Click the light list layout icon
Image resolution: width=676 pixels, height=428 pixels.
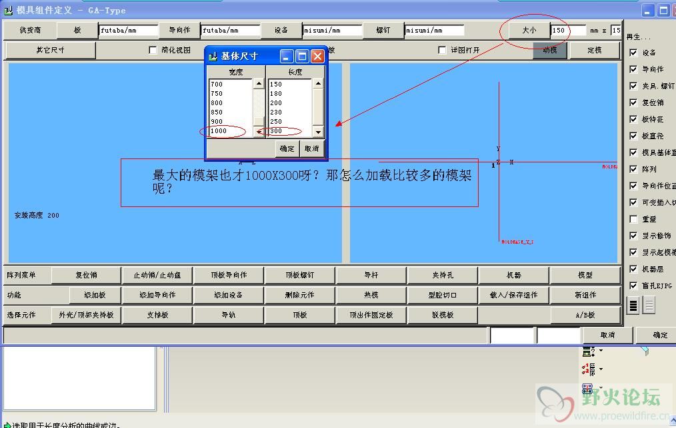[649, 306]
